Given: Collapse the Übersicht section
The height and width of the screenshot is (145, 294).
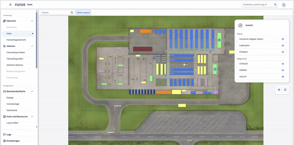Looking at the screenshot, I should pyautogui.click(x=32, y=21).
